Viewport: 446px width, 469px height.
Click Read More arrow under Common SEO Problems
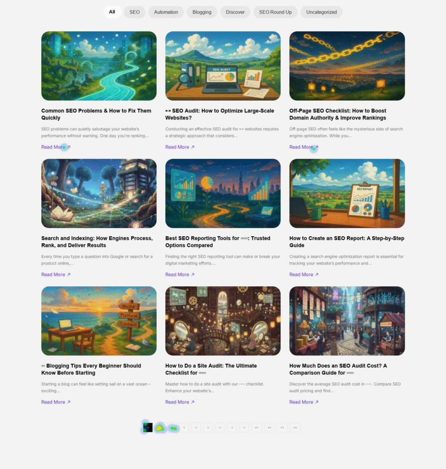coord(69,147)
